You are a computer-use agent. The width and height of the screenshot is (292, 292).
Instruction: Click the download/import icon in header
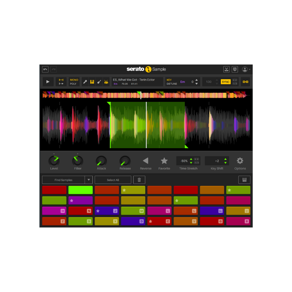coord(226,69)
